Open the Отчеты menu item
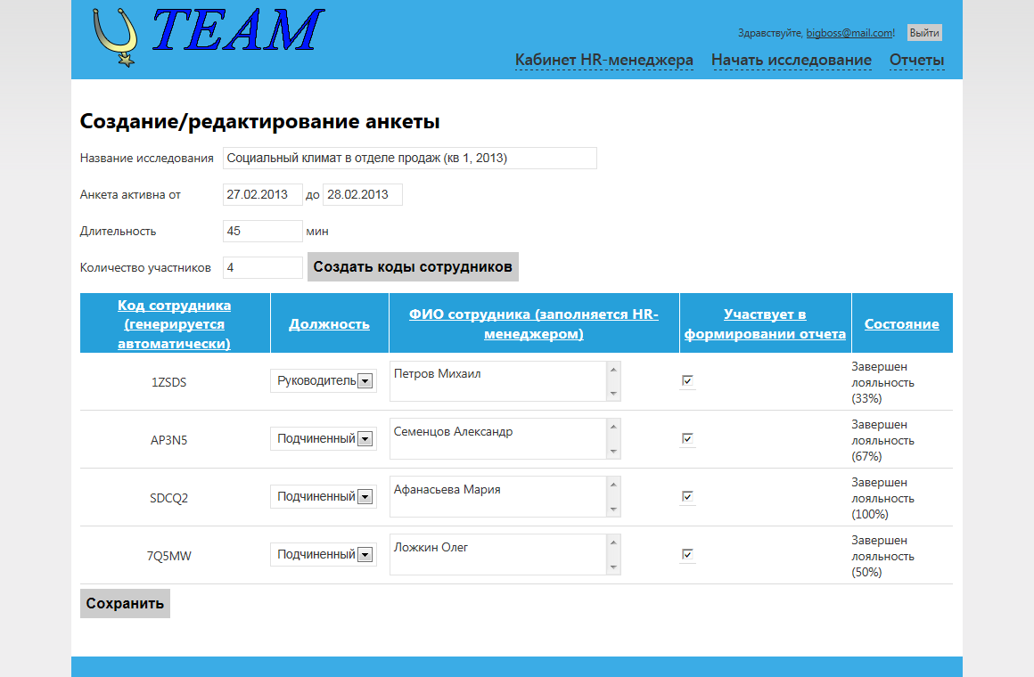 pyautogui.click(x=916, y=60)
